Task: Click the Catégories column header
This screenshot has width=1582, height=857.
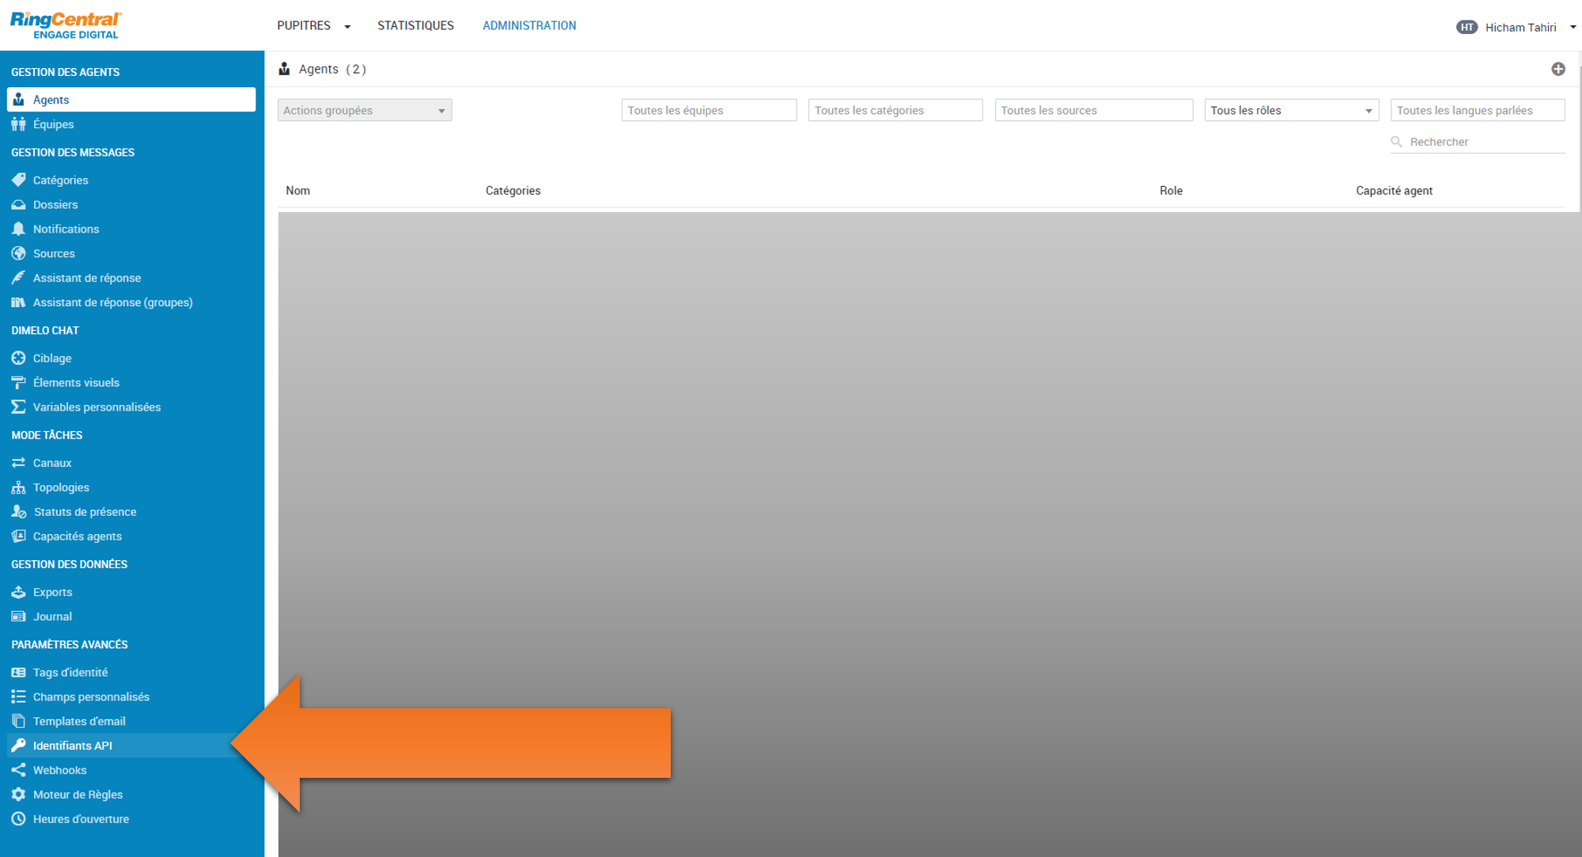Action: coord(513,191)
